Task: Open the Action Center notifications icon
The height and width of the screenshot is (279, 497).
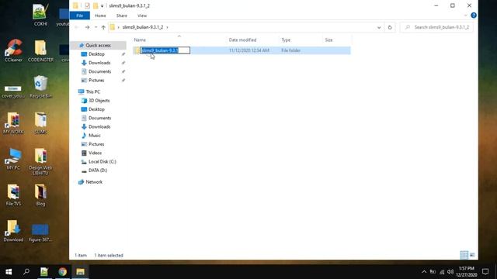Action: tap(485, 272)
